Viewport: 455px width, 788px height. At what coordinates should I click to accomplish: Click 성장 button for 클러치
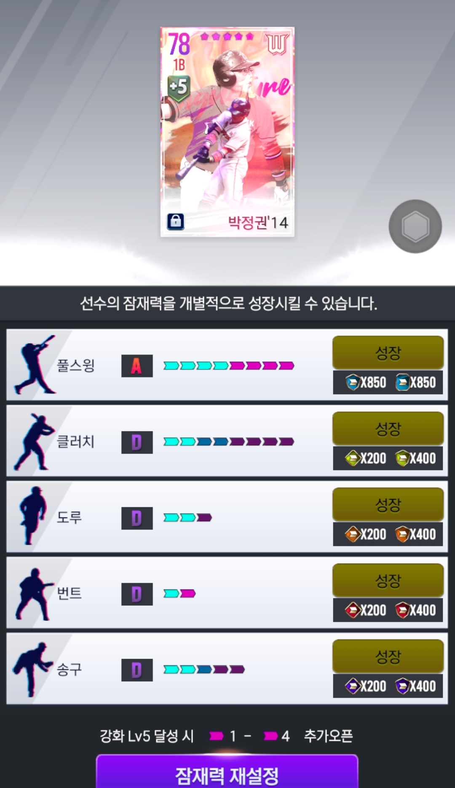pos(388,429)
